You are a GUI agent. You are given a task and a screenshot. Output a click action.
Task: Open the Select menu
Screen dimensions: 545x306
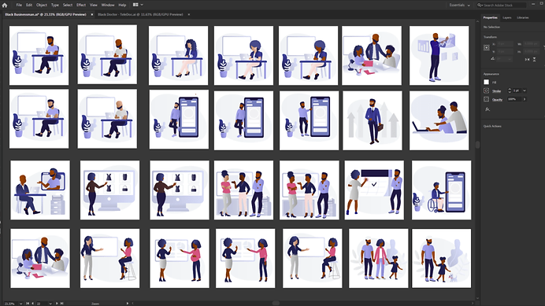coord(68,5)
